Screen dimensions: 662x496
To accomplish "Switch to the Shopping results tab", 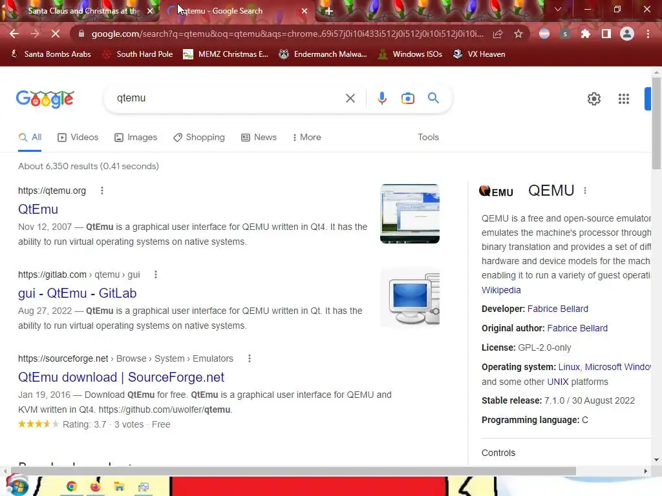I will coord(199,138).
